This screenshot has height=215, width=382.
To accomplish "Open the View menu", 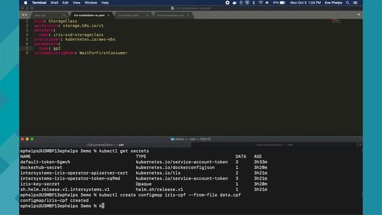I will pos(76,2).
